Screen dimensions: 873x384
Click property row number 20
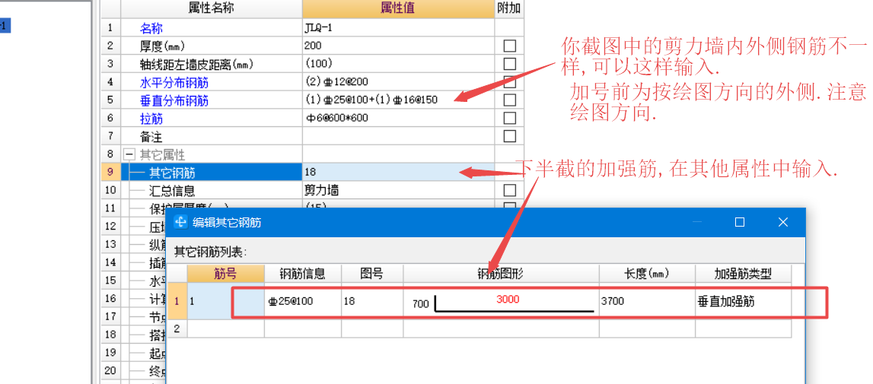click(110, 371)
